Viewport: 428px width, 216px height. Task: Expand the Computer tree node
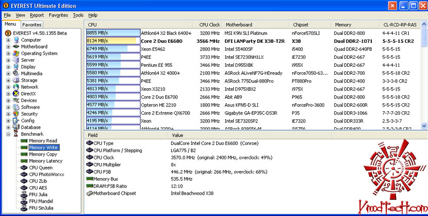pos(8,40)
